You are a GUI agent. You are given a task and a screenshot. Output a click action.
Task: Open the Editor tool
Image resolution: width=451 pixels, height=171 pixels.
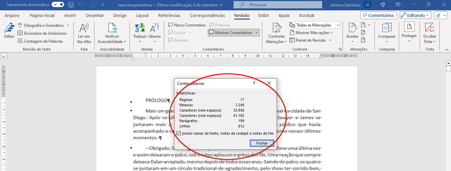[9, 31]
